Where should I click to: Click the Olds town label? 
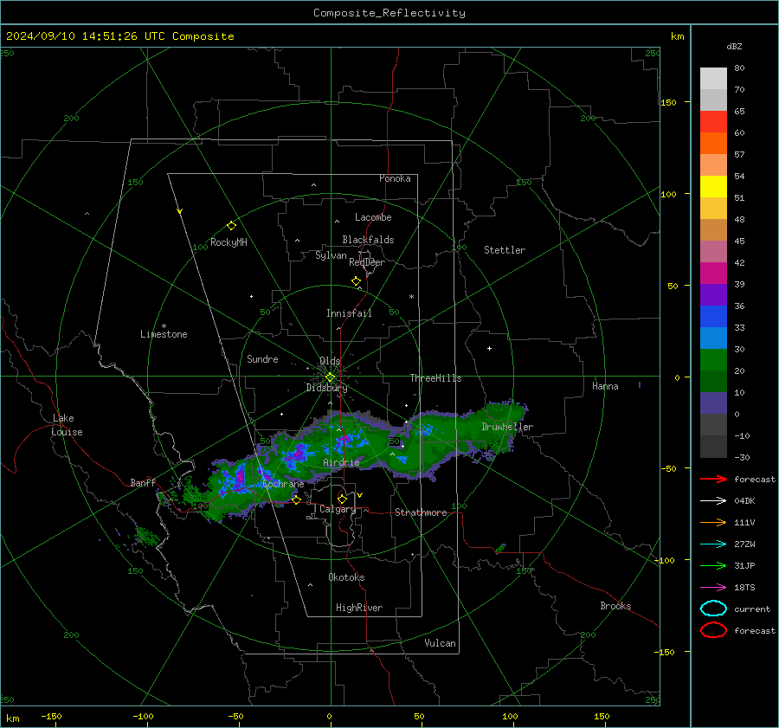330,361
